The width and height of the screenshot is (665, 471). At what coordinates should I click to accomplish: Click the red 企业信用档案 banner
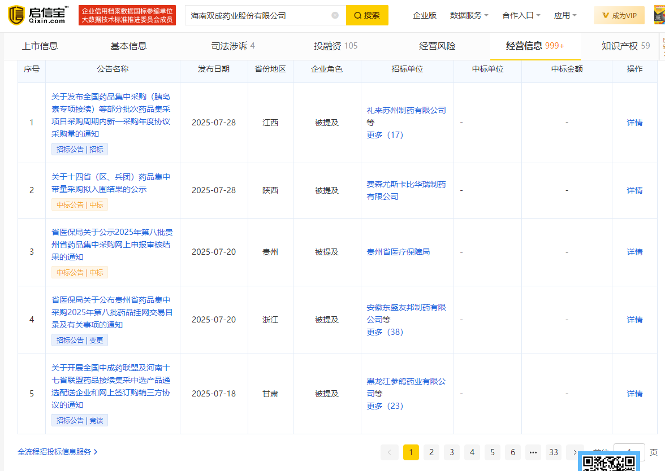(127, 15)
